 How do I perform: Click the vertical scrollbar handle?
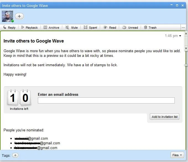click(x=186, y=65)
